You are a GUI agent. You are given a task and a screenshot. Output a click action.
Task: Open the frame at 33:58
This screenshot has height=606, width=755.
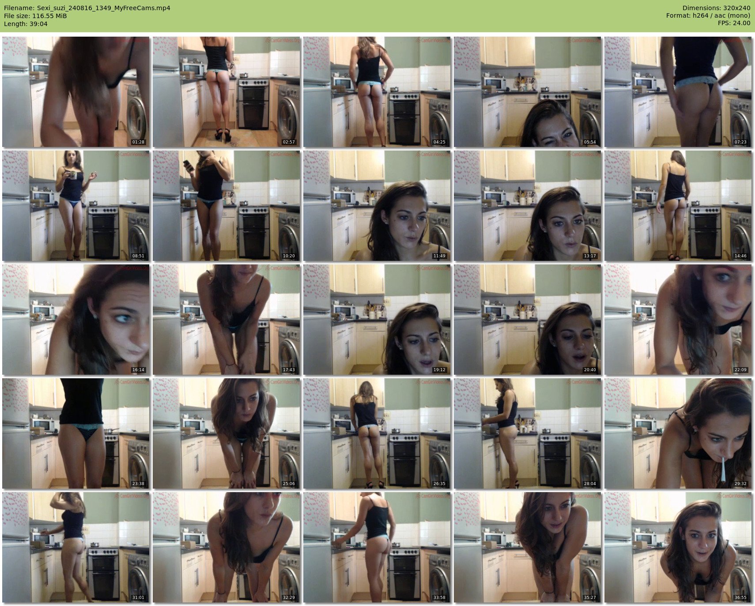pyautogui.click(x=377, y=547)
